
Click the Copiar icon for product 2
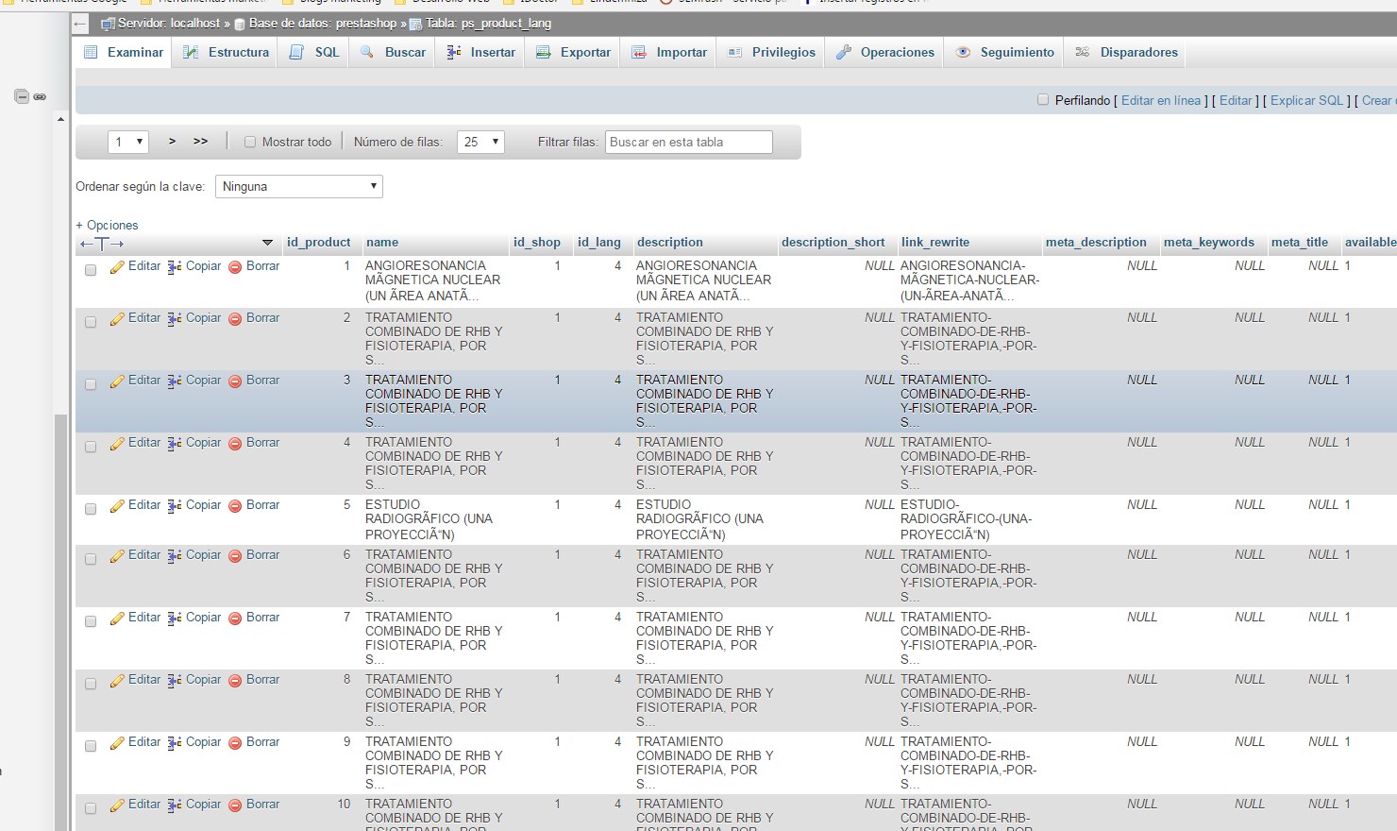[x=175, y=319]
